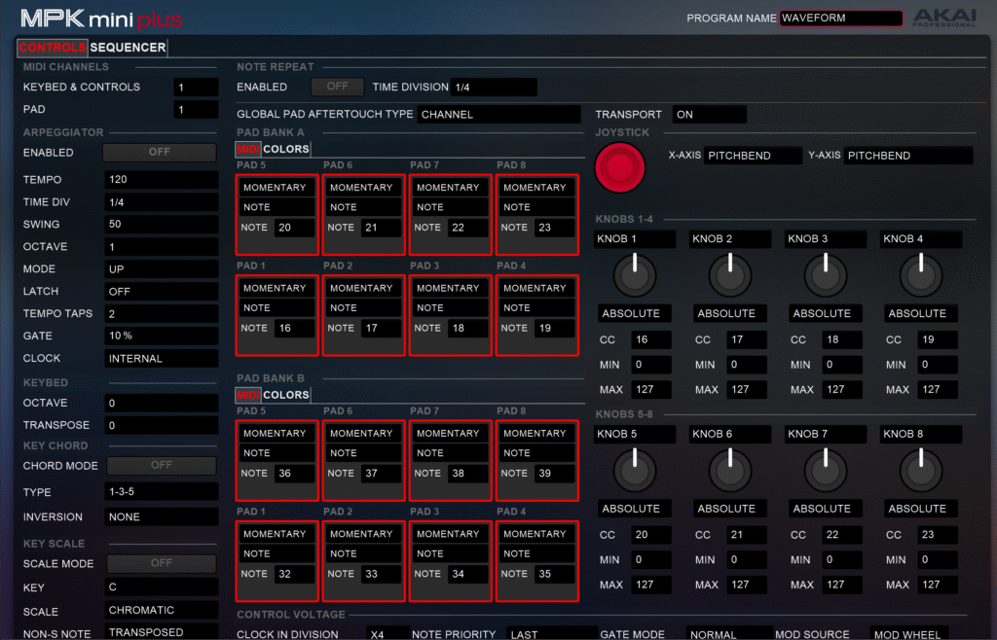
Task: Toggle the Arpeggiator Enabled switch
Action: [160, 153]
